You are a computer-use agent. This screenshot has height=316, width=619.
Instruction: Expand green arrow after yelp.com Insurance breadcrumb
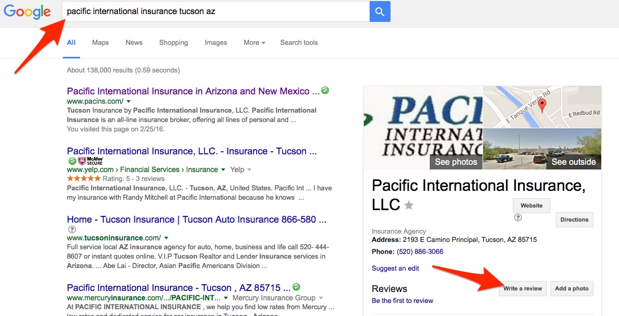(x=223, y=169)
